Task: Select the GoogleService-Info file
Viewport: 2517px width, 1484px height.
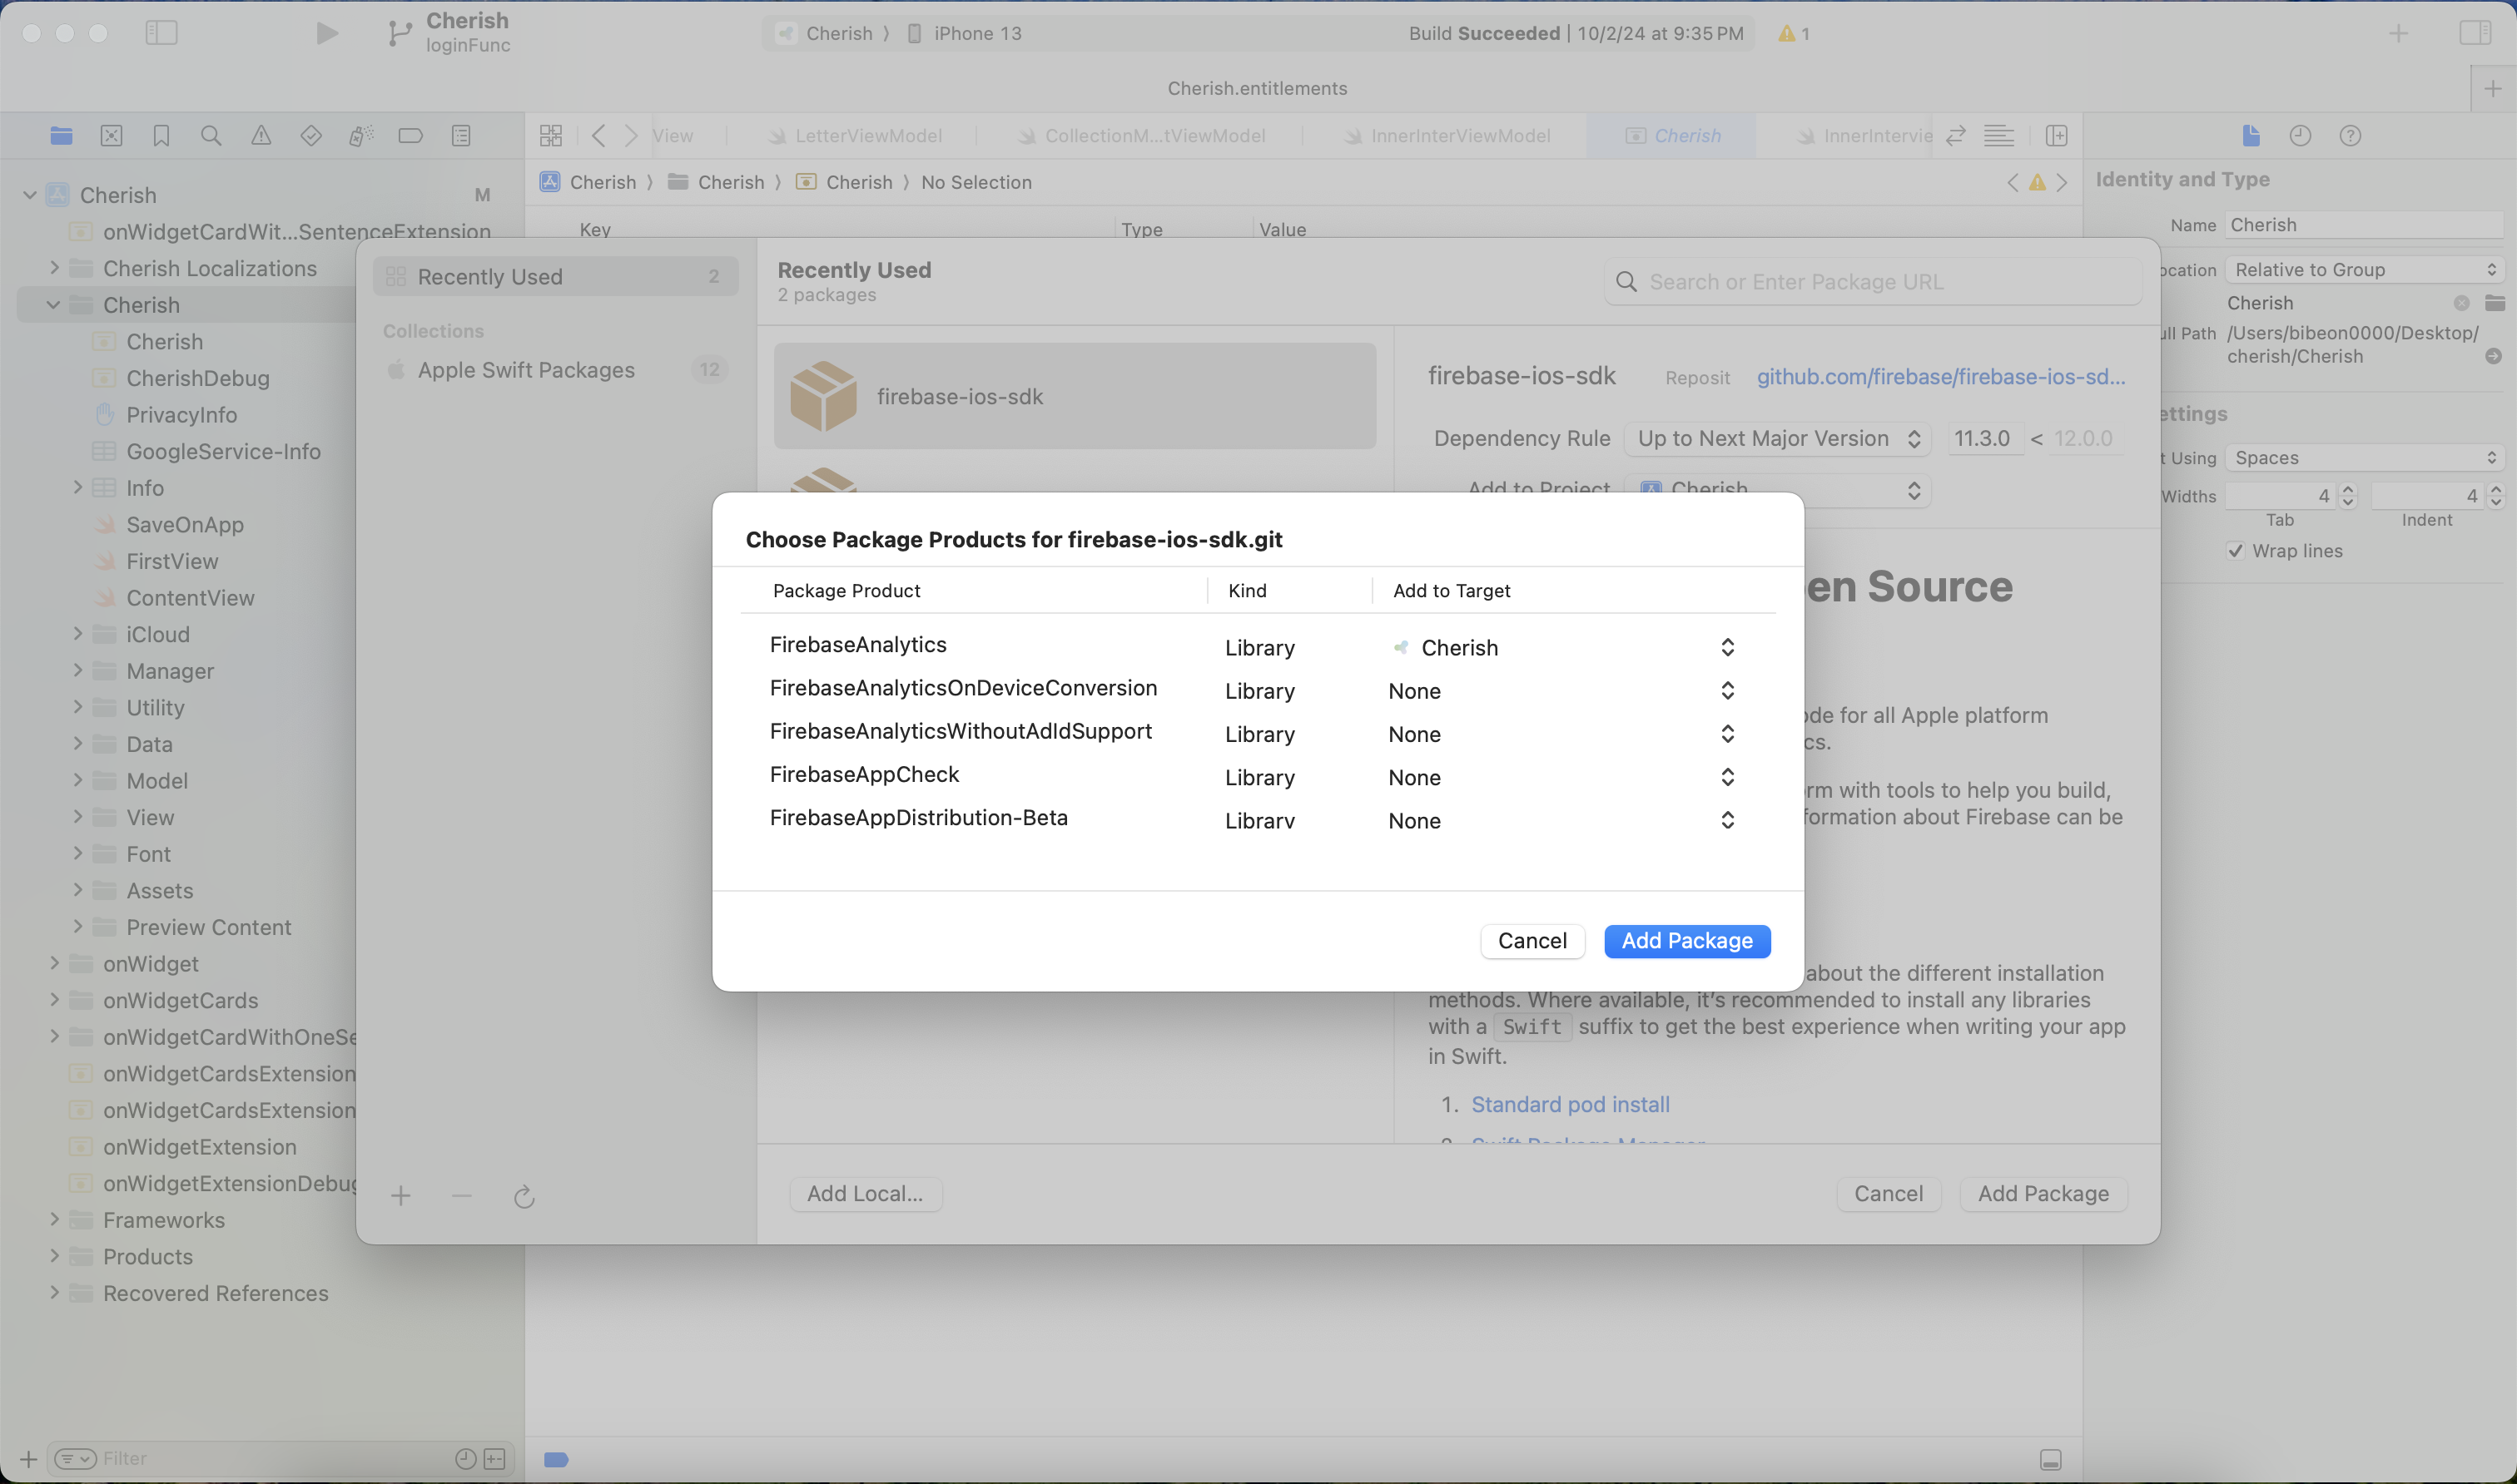Action: pyautogui.click(x=223, y=451)
